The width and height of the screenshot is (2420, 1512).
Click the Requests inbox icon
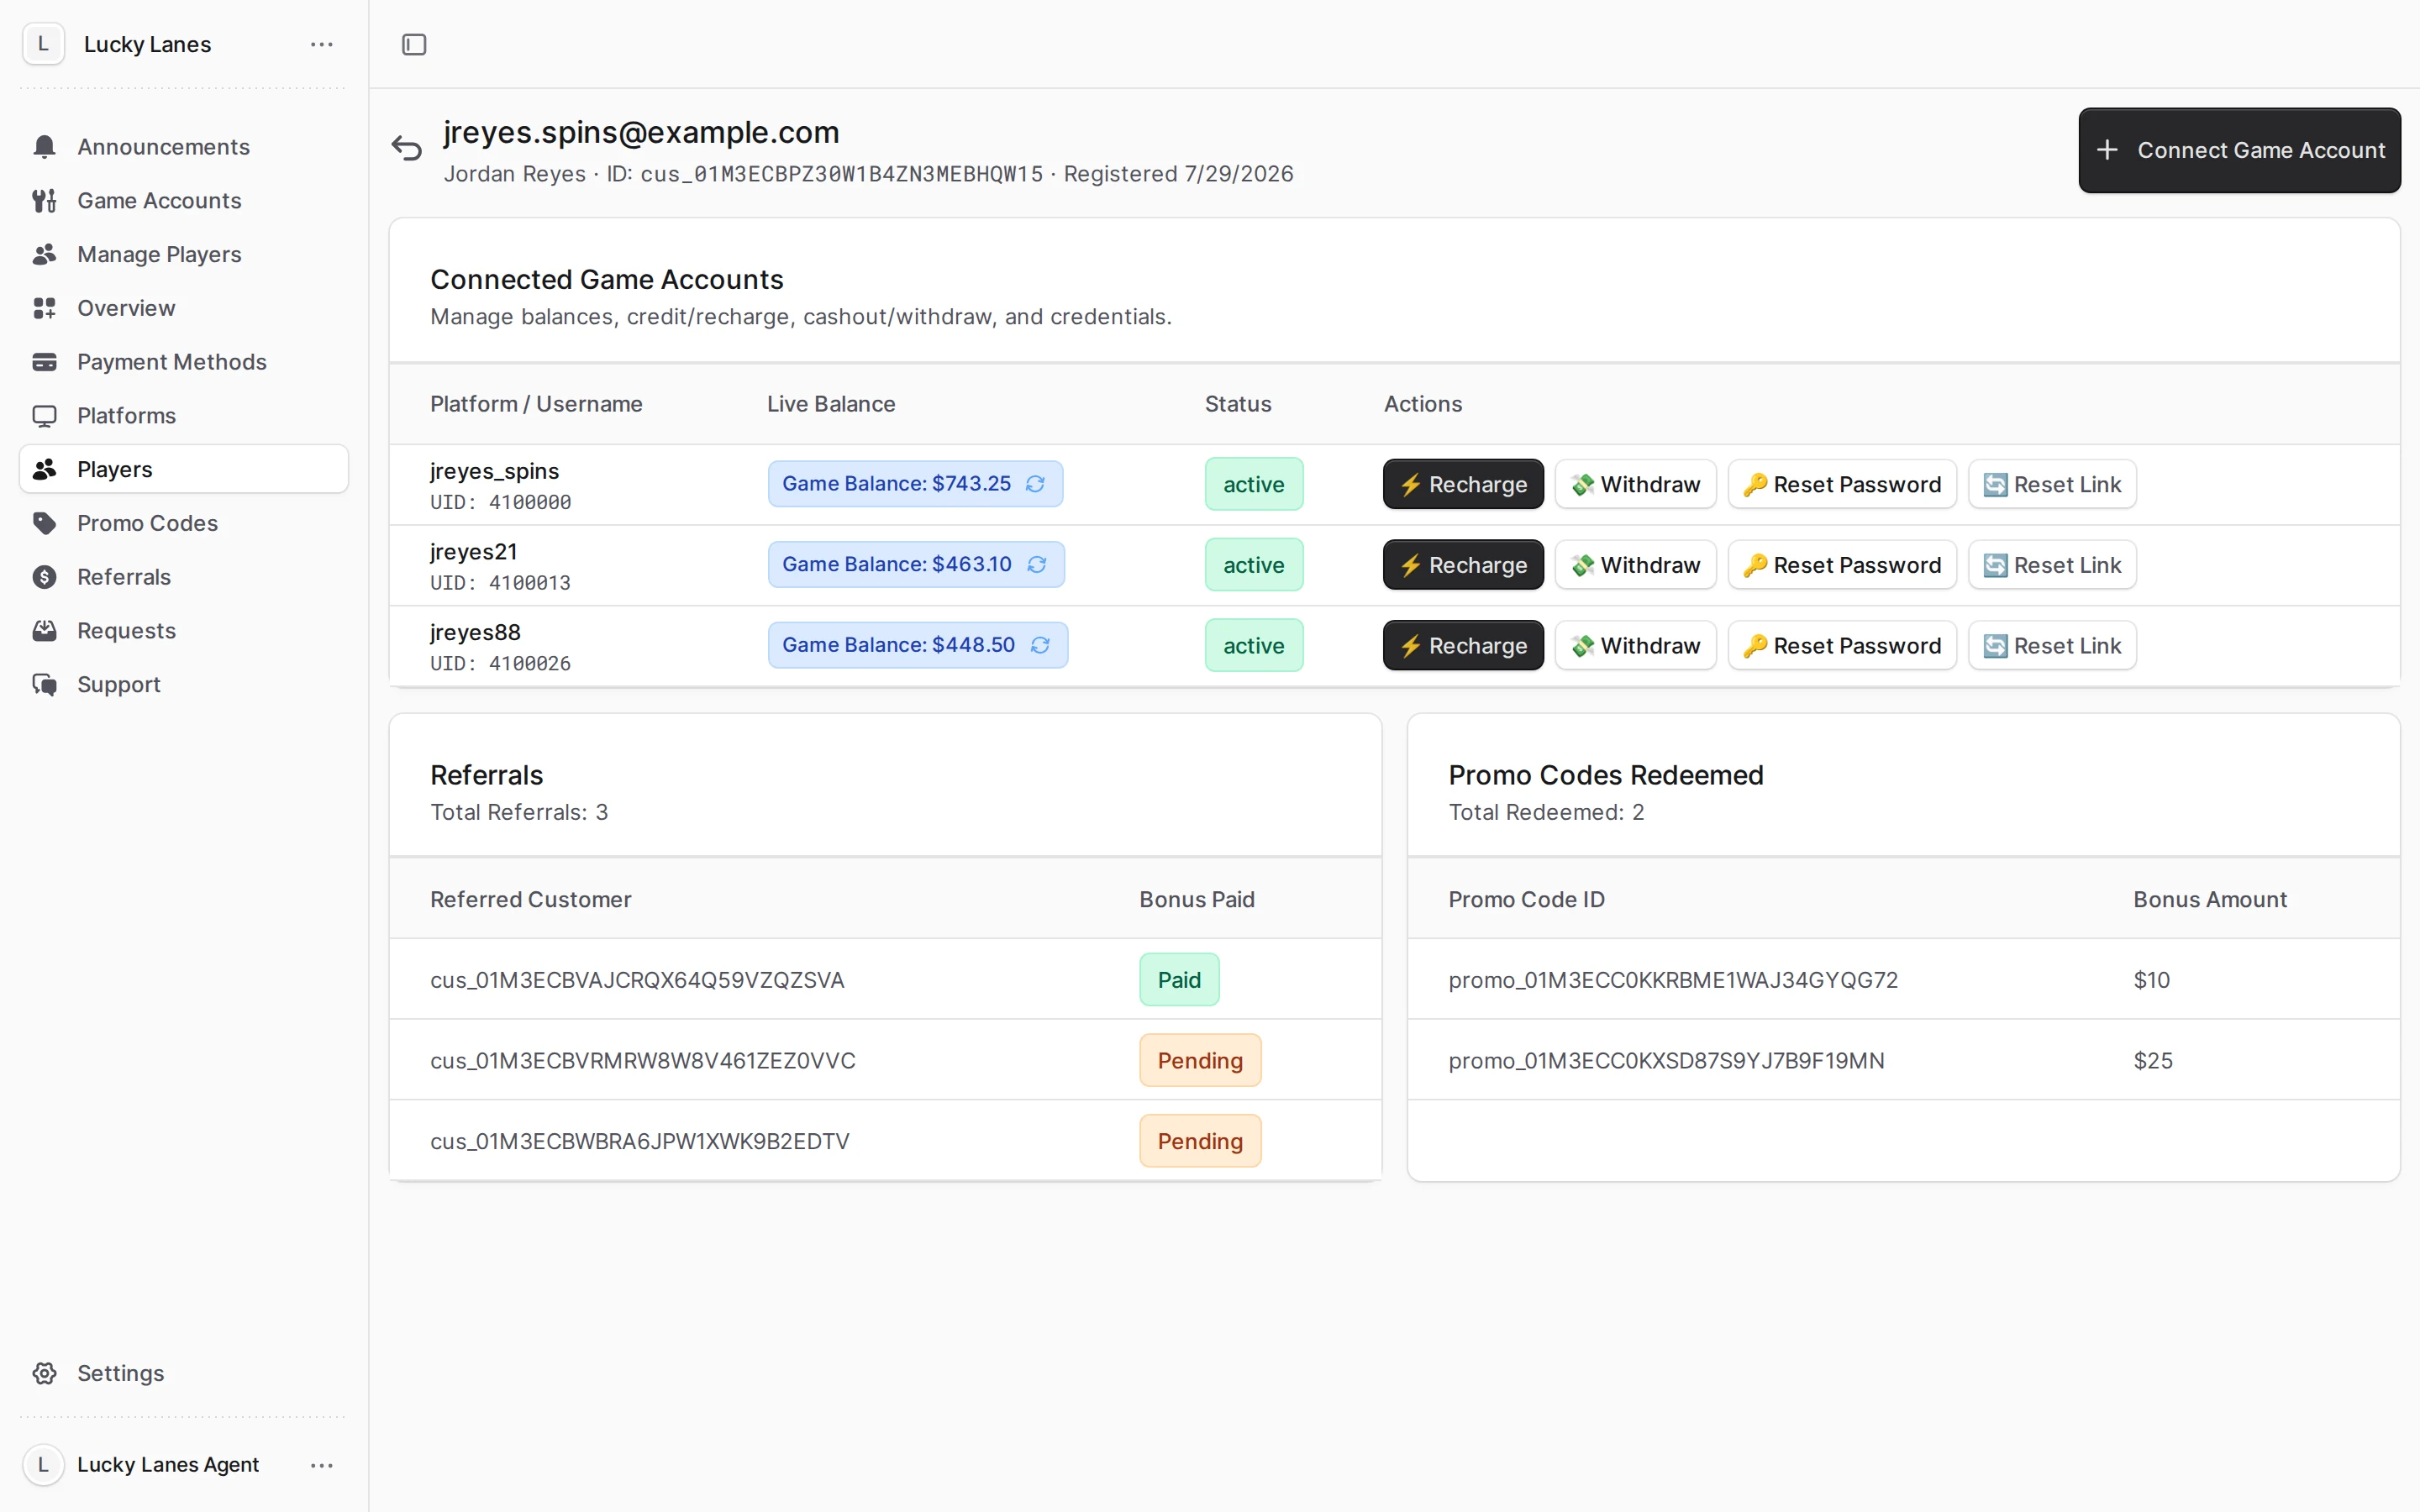44,631
